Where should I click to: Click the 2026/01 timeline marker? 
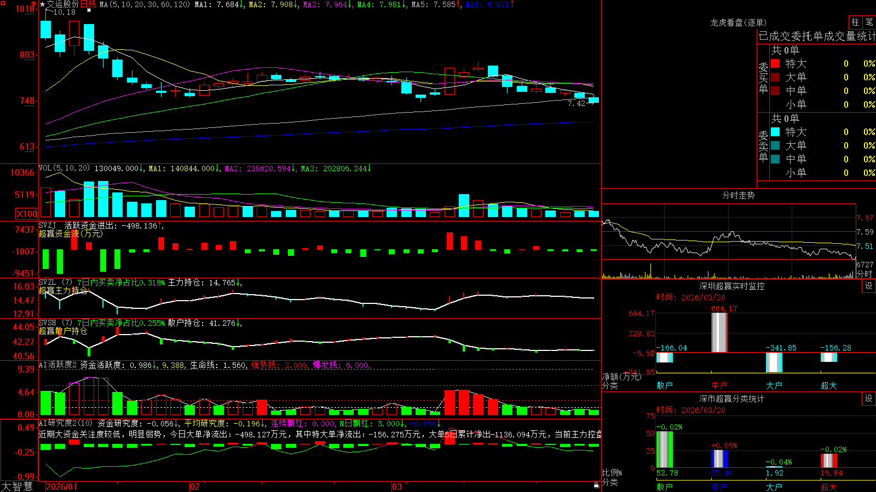click(x=62, y=487)
